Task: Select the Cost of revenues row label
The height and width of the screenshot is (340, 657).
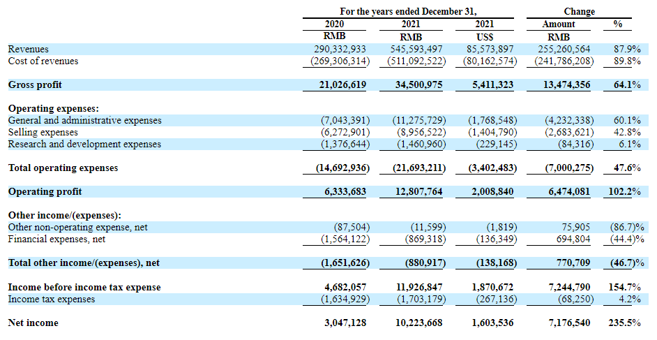Action: pyautogui.click(x=43, y=61)
